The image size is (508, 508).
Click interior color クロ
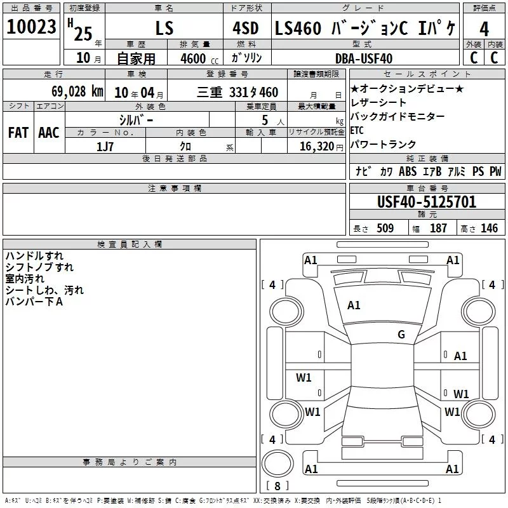[185, 147]
